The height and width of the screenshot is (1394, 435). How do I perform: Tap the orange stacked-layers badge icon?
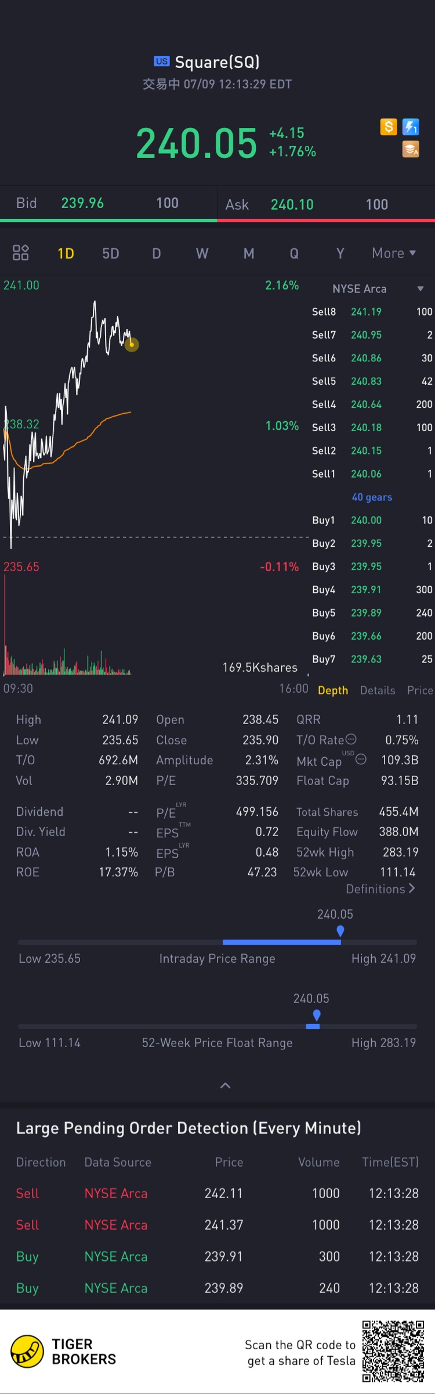pyautogui.click(x=411, y=149)
